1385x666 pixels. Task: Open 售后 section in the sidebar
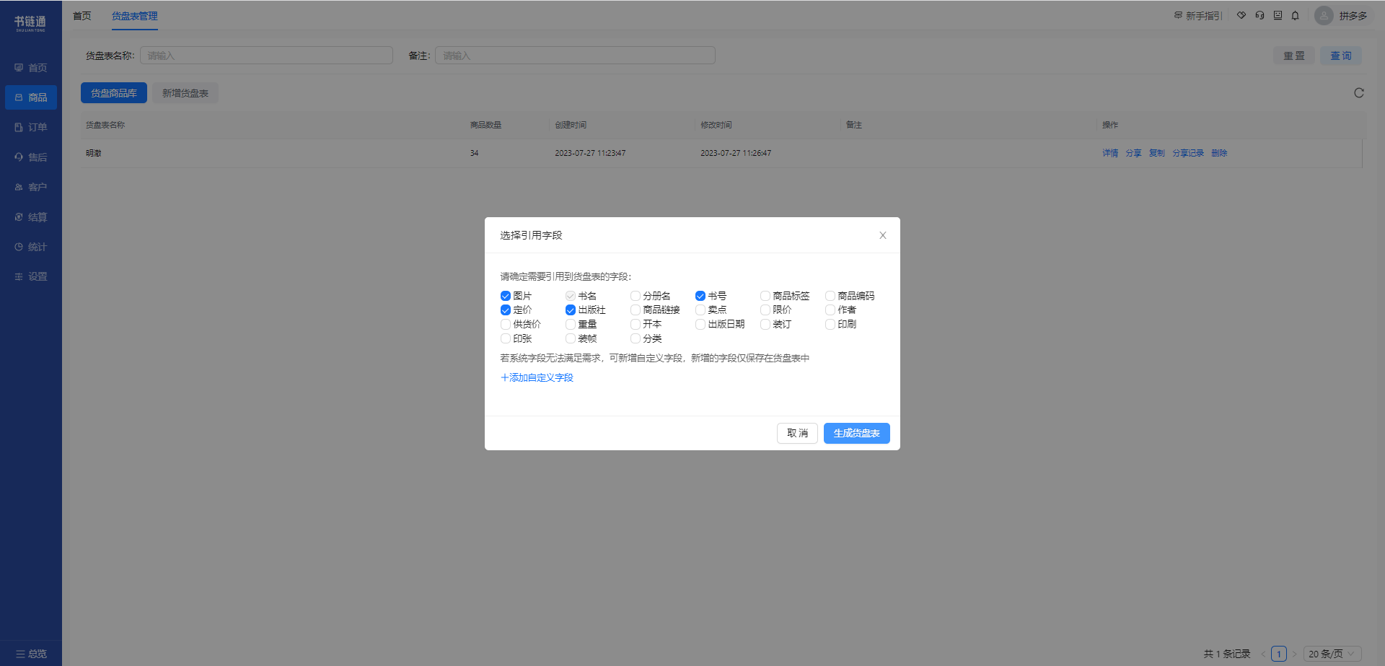coord(31,157)
